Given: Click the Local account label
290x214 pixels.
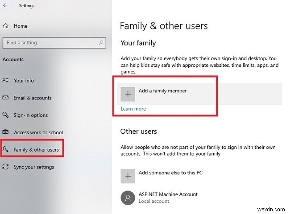Looking at the screenshot, I should 154,201.
